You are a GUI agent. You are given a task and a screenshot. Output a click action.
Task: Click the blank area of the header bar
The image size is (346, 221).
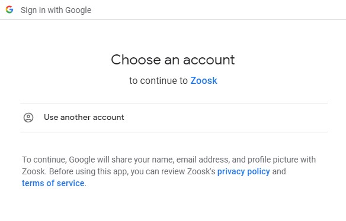point(219,10)
